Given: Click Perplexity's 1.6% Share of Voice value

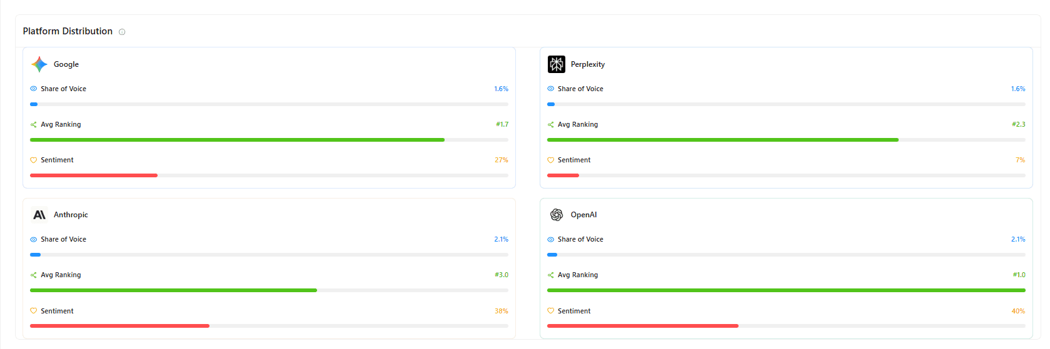Looking at the screenshot, I should (x=1018, y=89).
